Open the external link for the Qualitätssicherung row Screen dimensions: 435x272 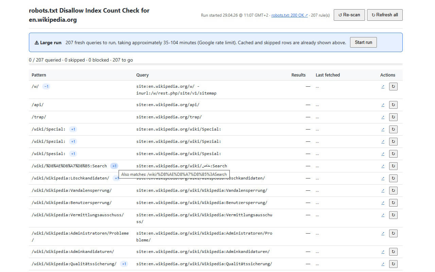pos(383,264)
